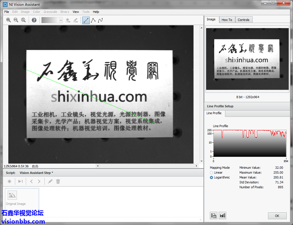
Task: Click the Zoom Out magnifier icon
Action: point(16,20)
